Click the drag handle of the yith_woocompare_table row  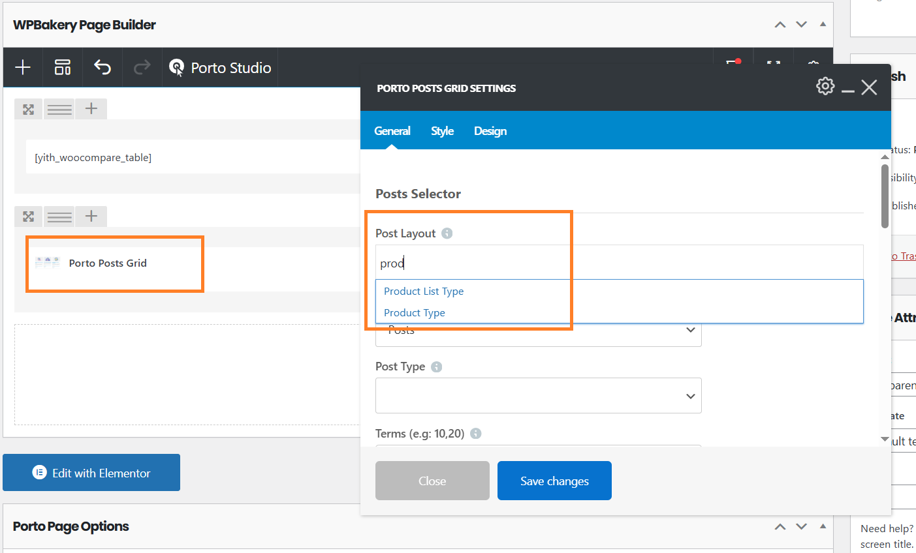[x=59, y=109]
